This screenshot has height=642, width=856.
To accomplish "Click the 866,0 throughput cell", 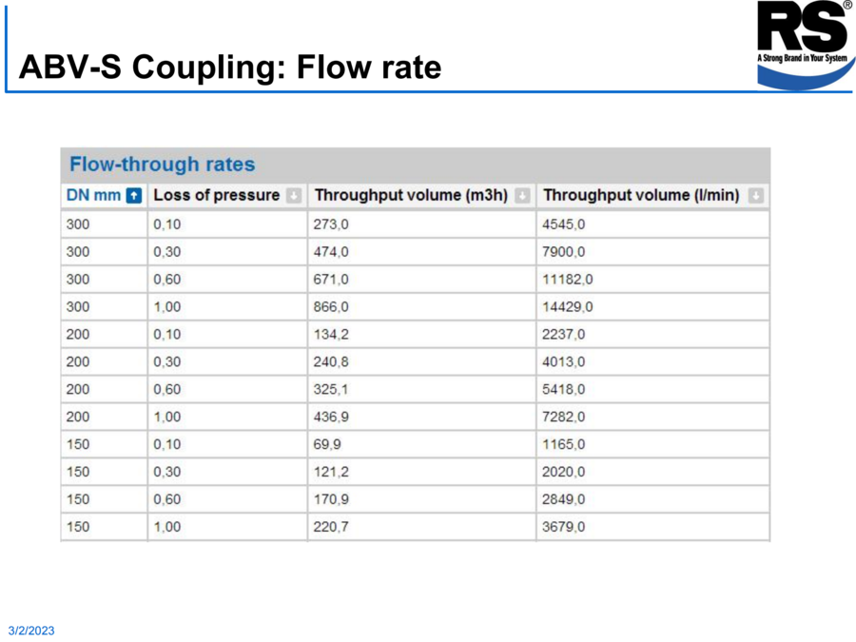I will click(421, 307).
